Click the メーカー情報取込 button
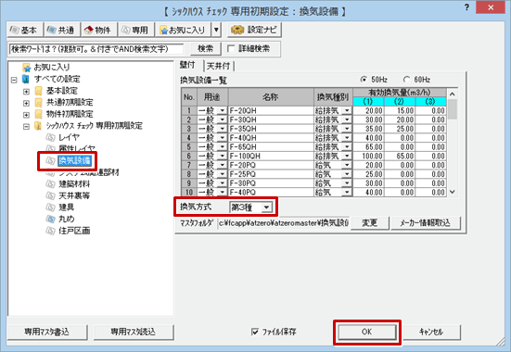This screenshot has width=511, height=352. point(426,223)
